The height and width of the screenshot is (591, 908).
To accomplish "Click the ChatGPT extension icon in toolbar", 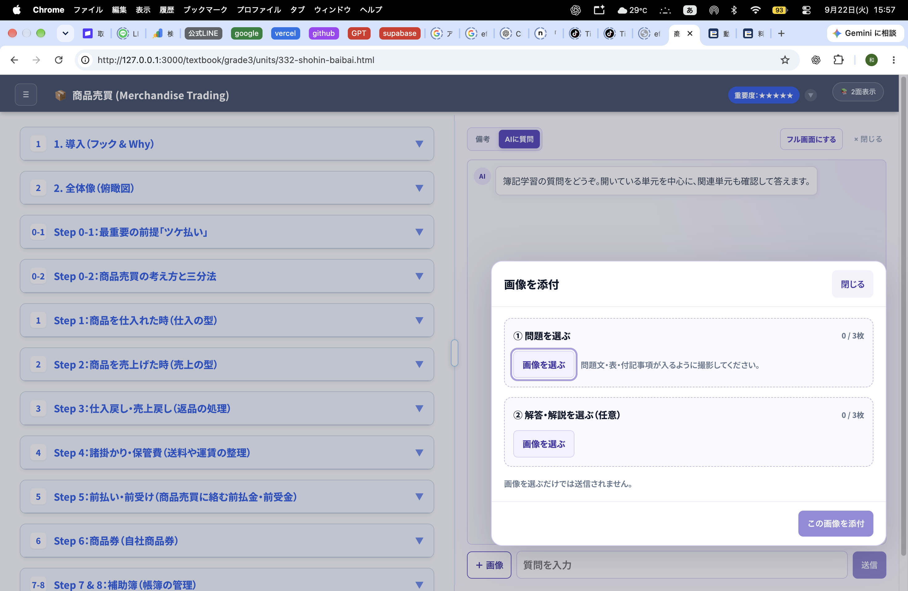I will (x=816, y=60).
